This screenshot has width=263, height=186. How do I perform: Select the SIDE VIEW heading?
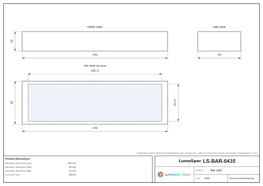219,27
